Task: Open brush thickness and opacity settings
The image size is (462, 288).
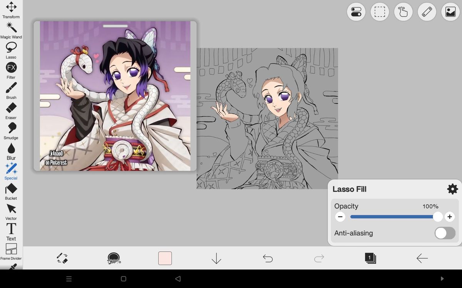Action: click(114, 258)
